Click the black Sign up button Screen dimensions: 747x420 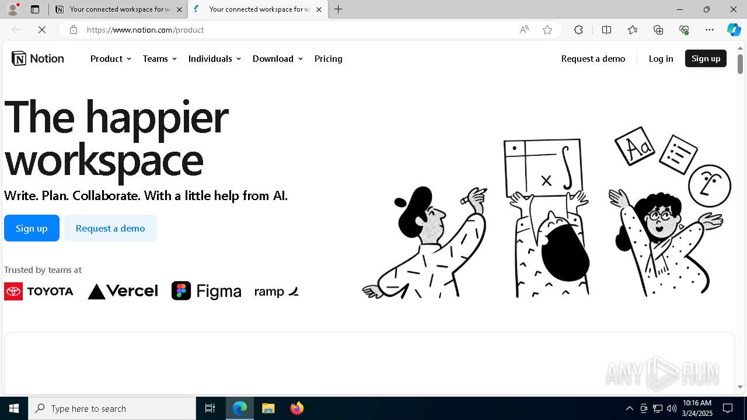[x=706, y=58]
